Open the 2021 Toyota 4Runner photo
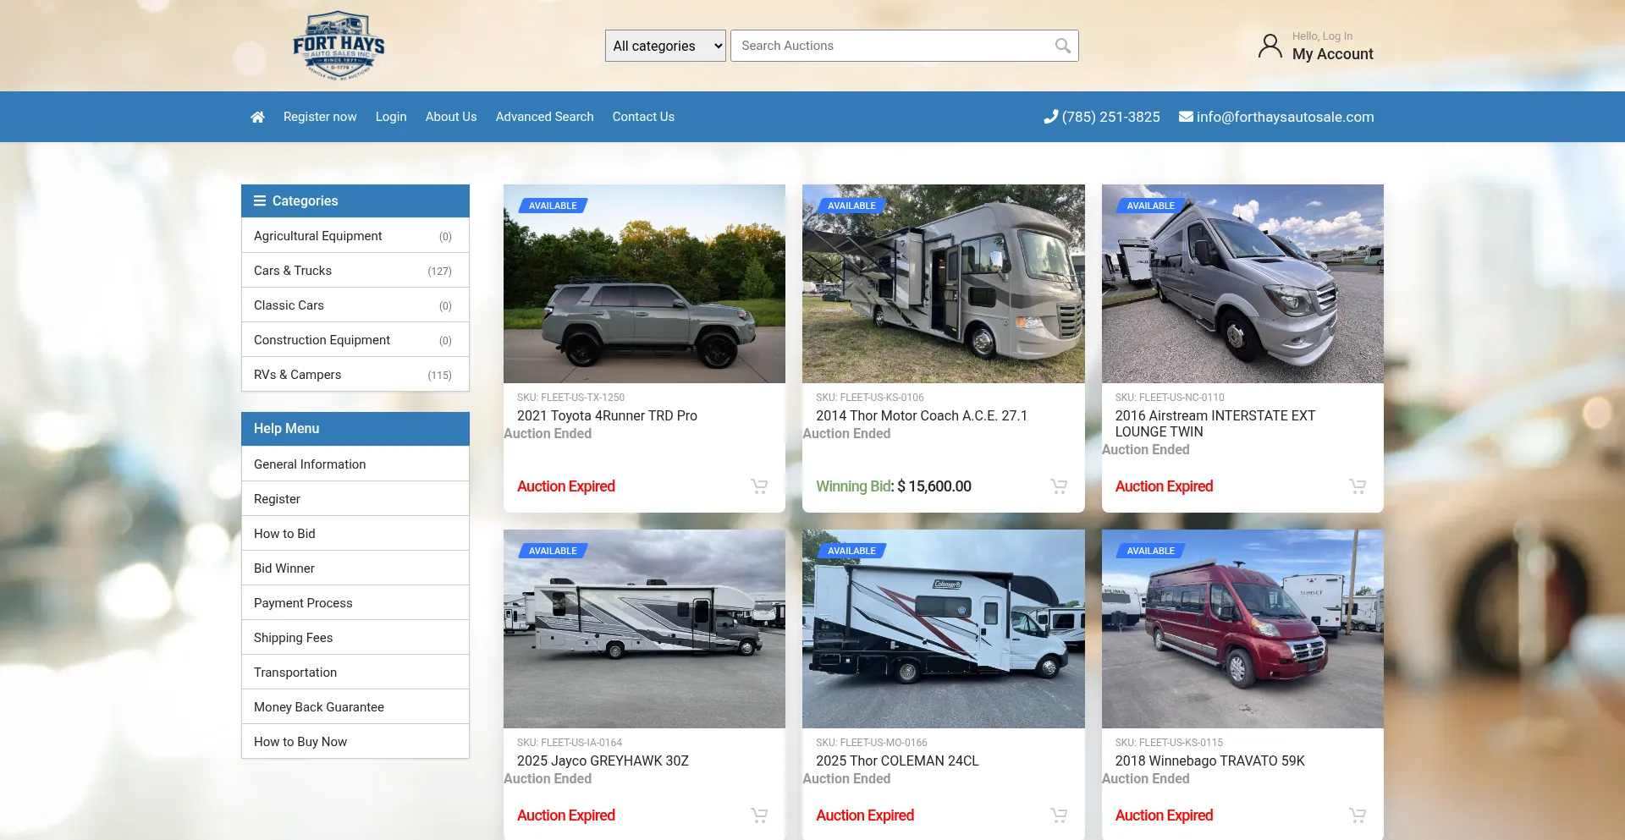This screenshot has height=840, width=1625. click(644, 284)
